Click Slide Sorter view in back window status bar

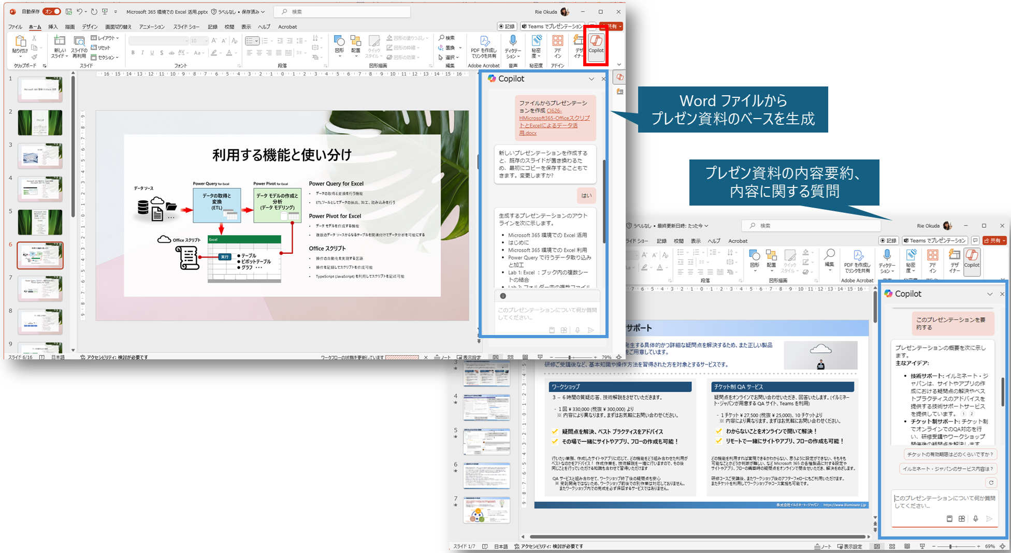[892, 546]
